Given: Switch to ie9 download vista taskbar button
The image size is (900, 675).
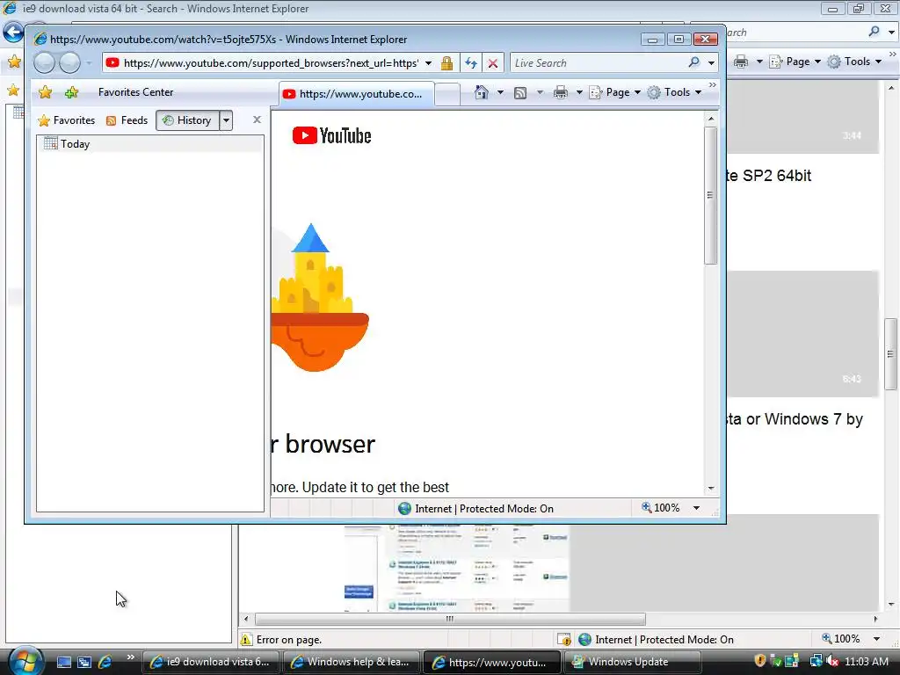Looking at the screenshot, I should point(210,662).
